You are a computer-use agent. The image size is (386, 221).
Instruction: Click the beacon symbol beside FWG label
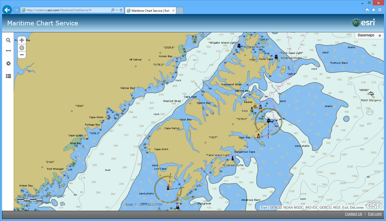click(252, 110)
